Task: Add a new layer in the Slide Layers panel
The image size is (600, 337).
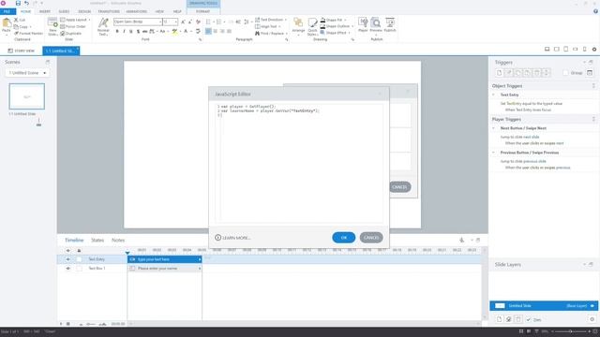Action: click(499, 319)
